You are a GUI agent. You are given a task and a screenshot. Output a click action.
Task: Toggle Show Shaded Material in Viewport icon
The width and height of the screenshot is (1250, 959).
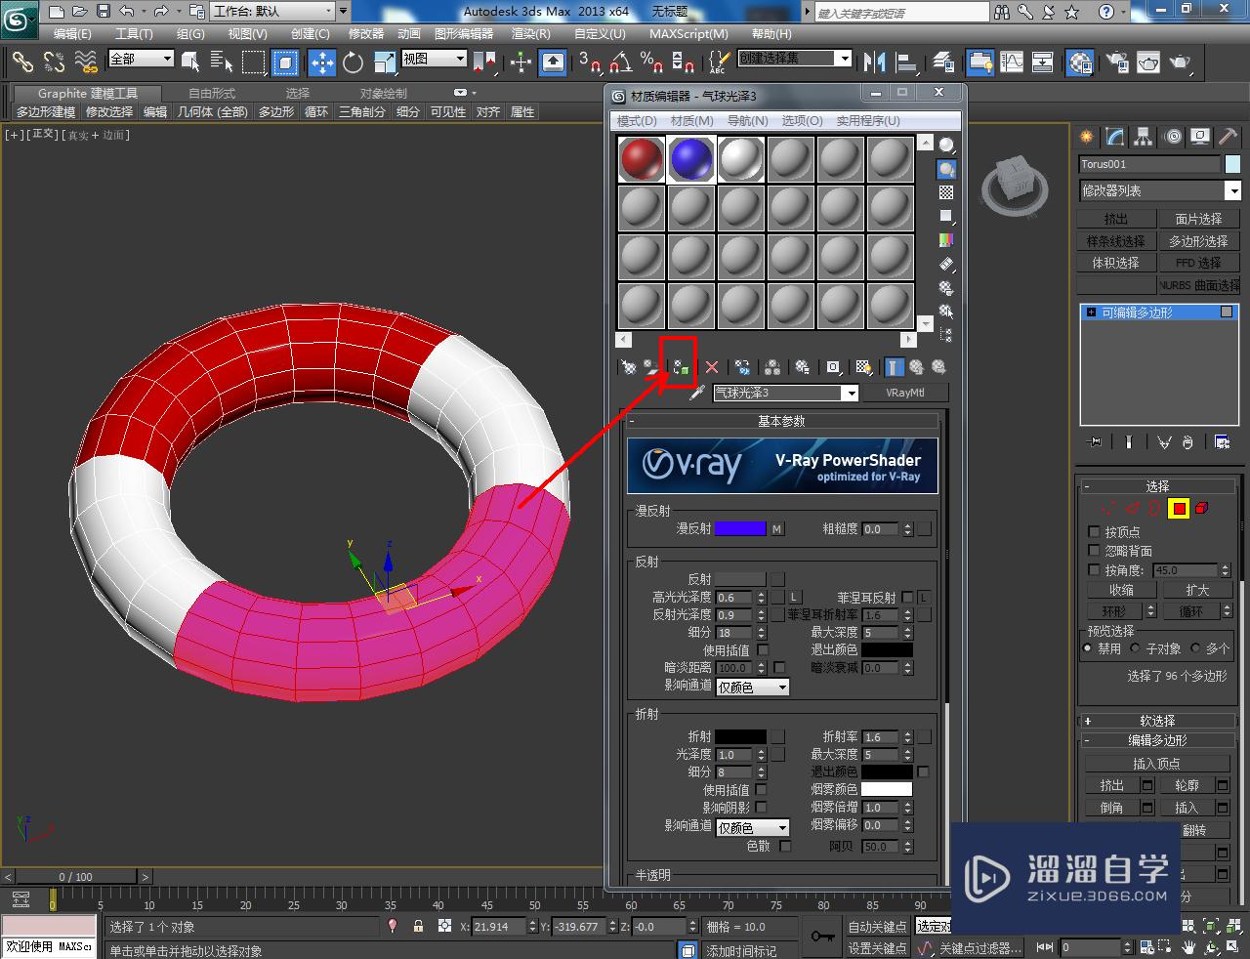(863, 367)
